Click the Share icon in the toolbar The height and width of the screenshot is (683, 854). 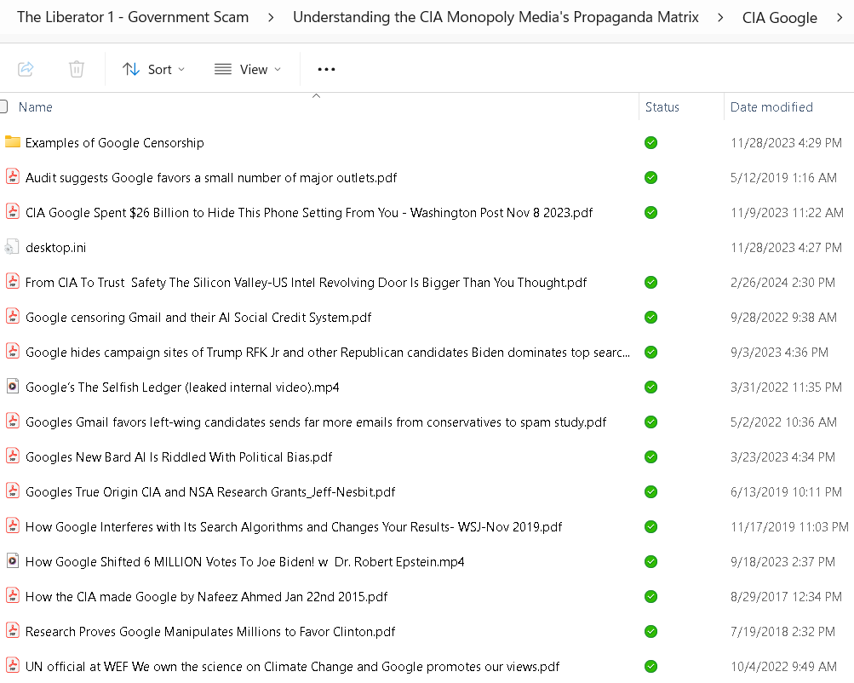pos(26,69)
